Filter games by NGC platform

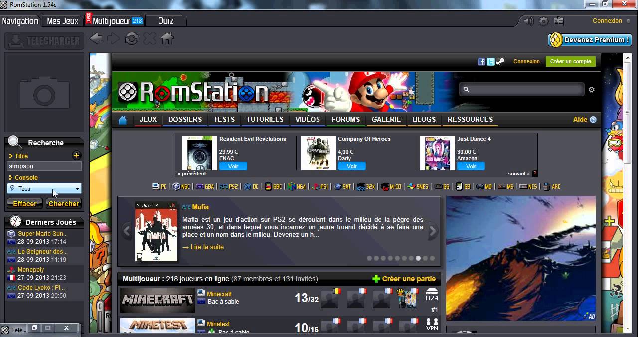click(x=181, y=187)
